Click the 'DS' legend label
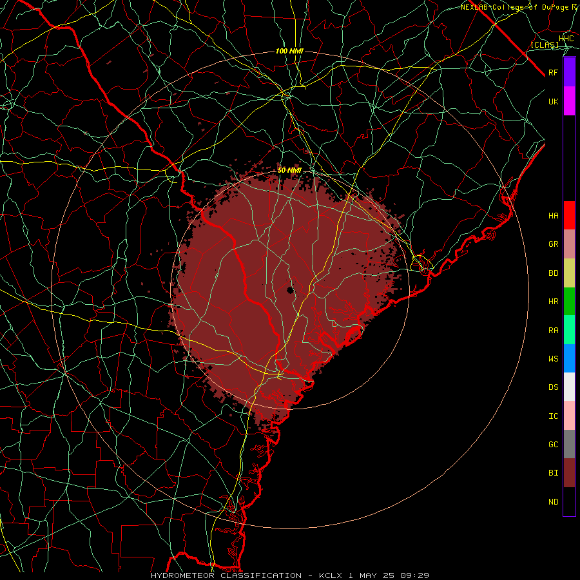This screenshot has height=580, width=580. click(554, 387)
